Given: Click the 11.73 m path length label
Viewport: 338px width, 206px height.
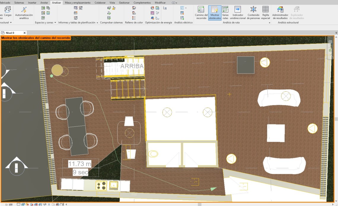Looking at the screenshot, I should 79,164.
